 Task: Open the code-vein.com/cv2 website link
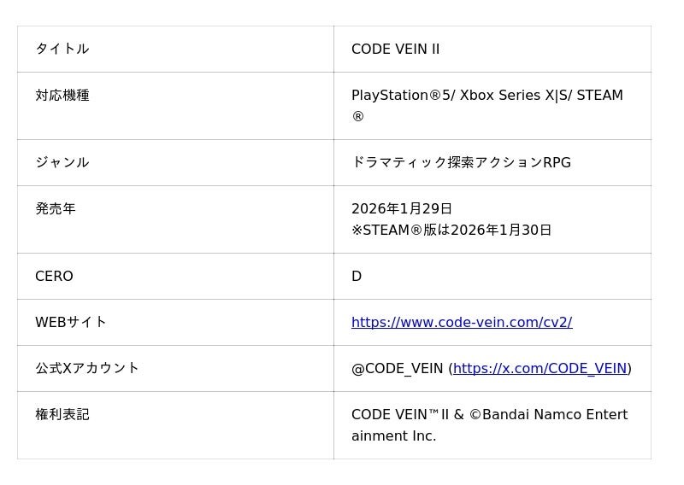[462, 322]
